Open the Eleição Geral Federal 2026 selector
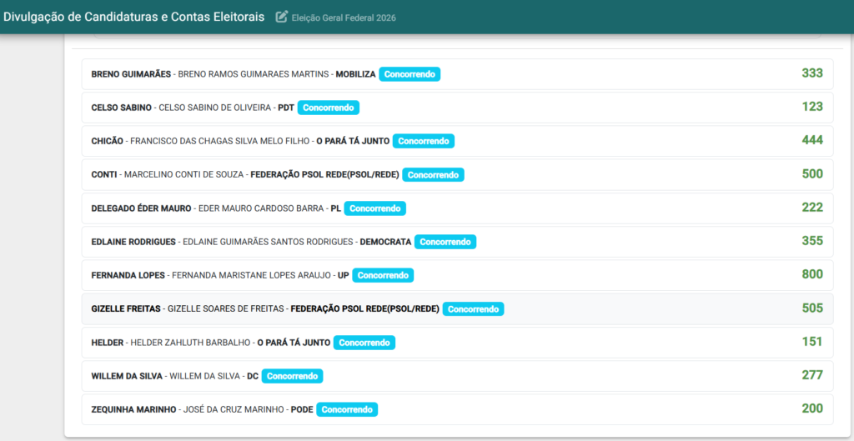The width and height of the screenshot is (854, 441). point(344,18)
